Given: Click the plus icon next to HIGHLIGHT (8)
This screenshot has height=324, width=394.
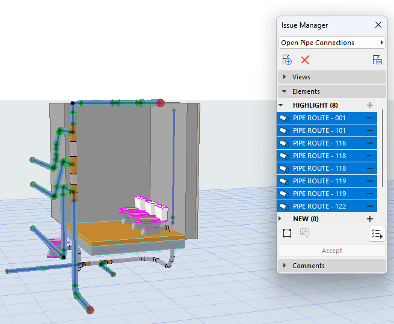Looking at the screenshot, I should pos(369,105).
